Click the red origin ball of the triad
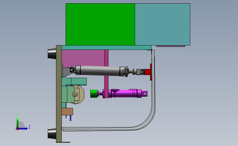 [17, 129]
